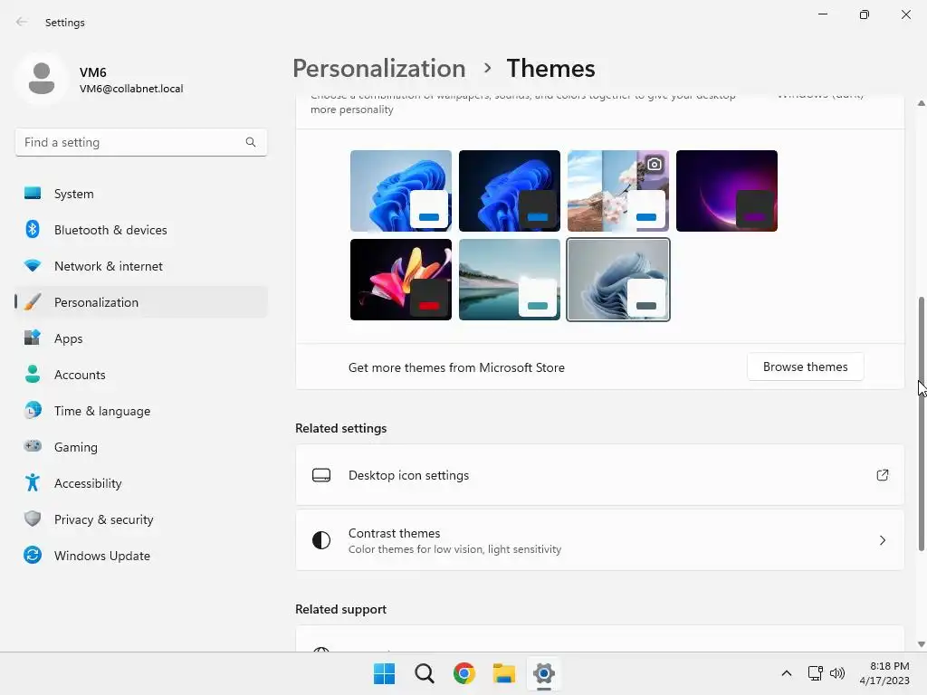The height and width of the screenshot is (695, 927).
Task: Click the Personalization paintbrush icon
Action: pos(33,302)
